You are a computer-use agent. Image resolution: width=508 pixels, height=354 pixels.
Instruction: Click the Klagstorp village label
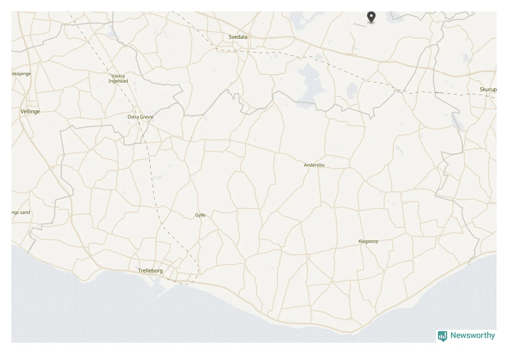368,241
